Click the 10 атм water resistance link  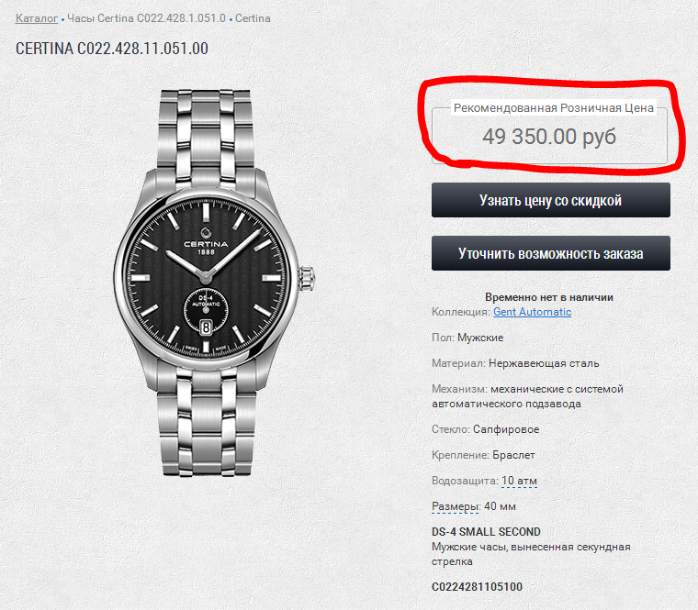[x=519, y=481]
